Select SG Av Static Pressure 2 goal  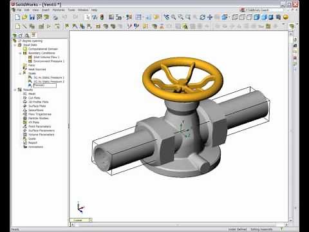tap(49, 82)
